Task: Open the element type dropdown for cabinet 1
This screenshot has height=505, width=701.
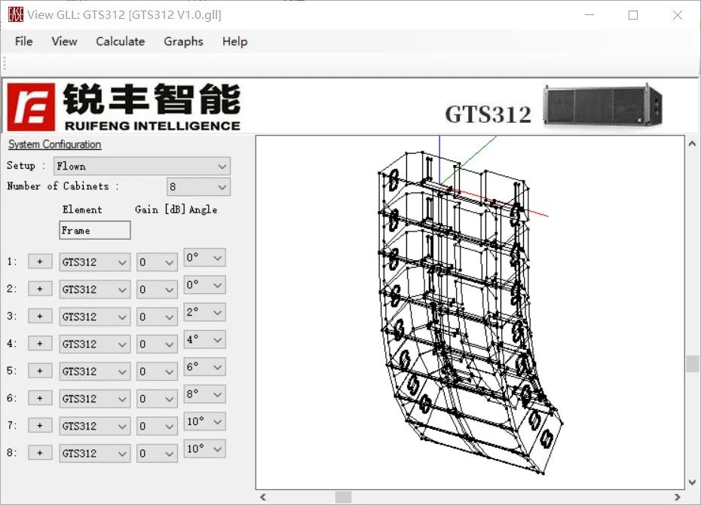Action: (x=95, y=262)
